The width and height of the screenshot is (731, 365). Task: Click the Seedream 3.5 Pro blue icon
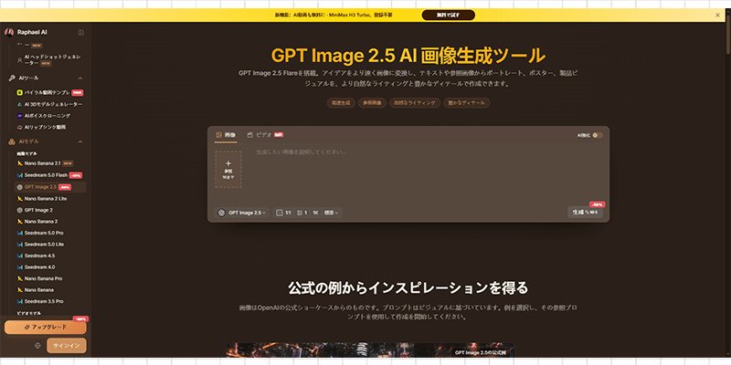tap(19, 301)
